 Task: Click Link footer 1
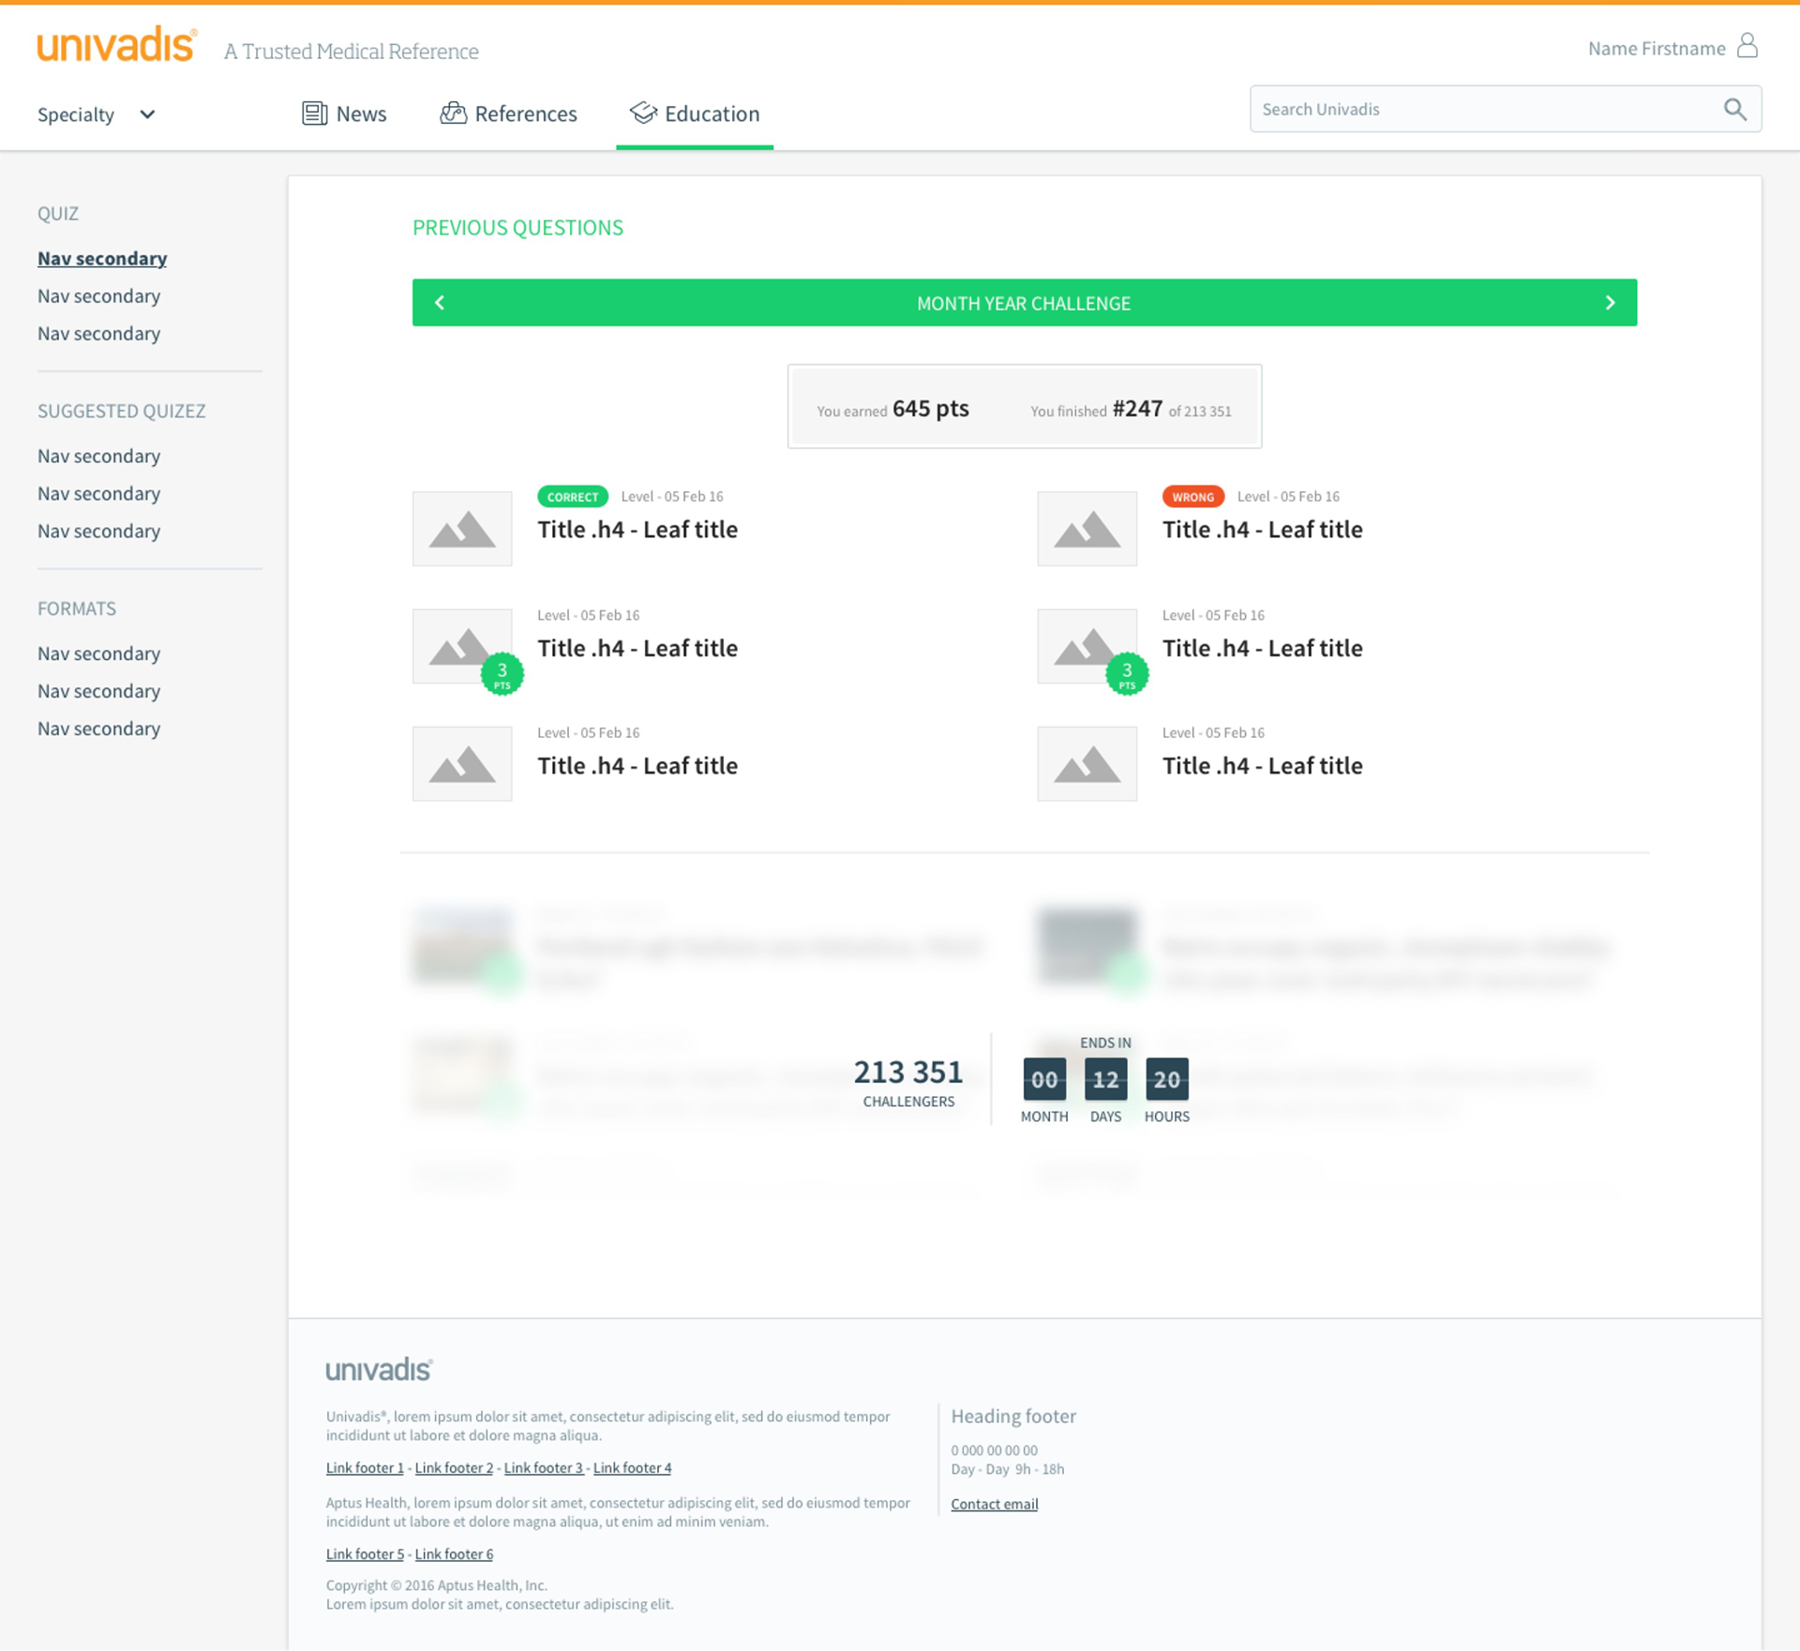[x=365, y=1468]
